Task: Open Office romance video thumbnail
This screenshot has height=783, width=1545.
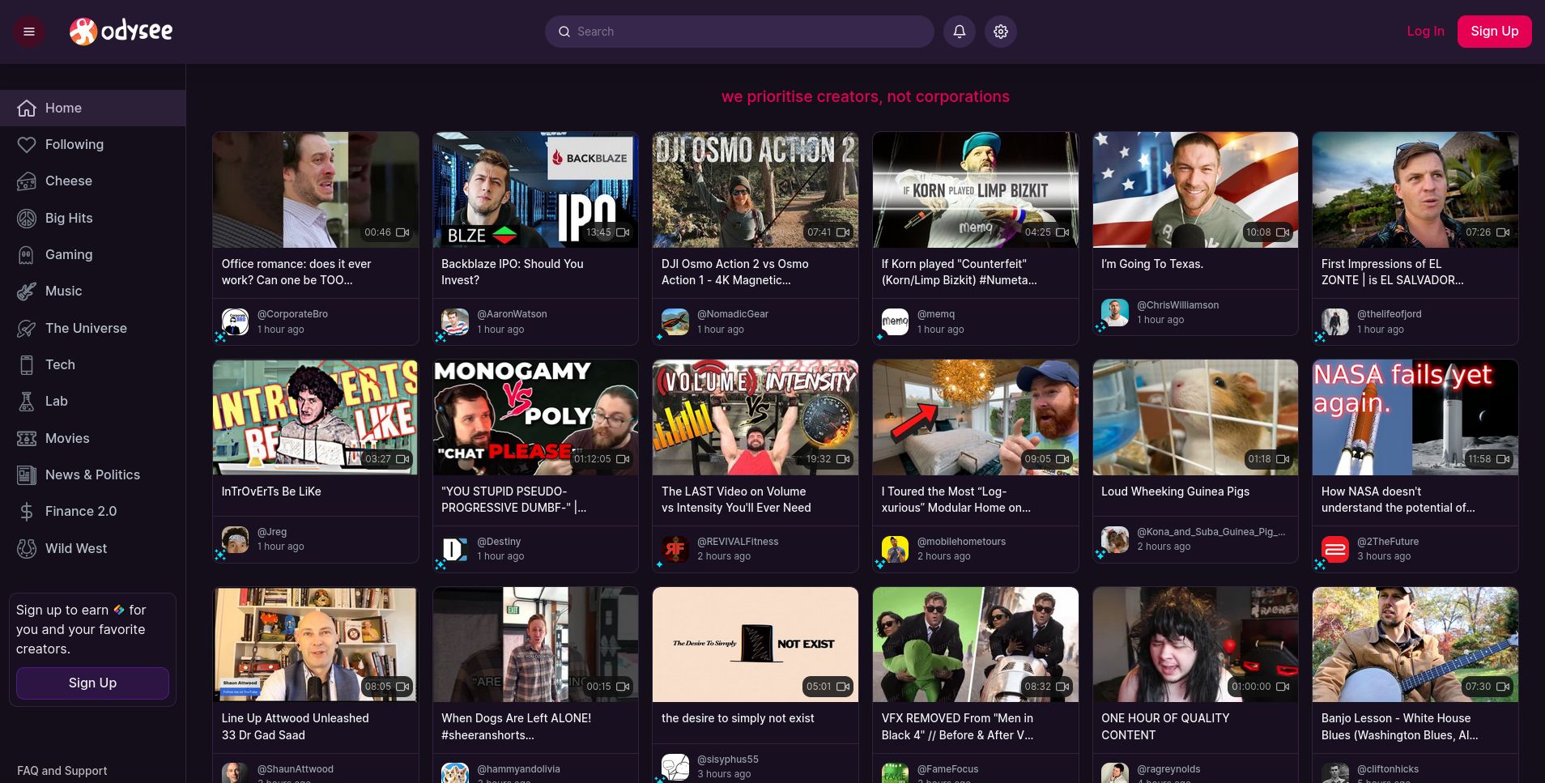Action: pyautogui.click(x=316, y=189)
